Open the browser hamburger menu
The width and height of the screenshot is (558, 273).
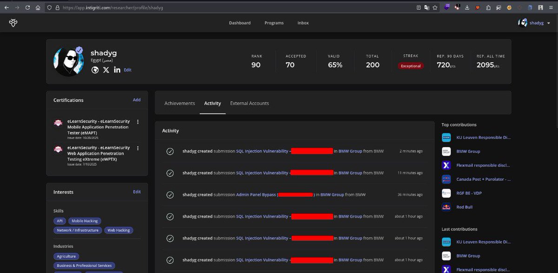[551, 7]
